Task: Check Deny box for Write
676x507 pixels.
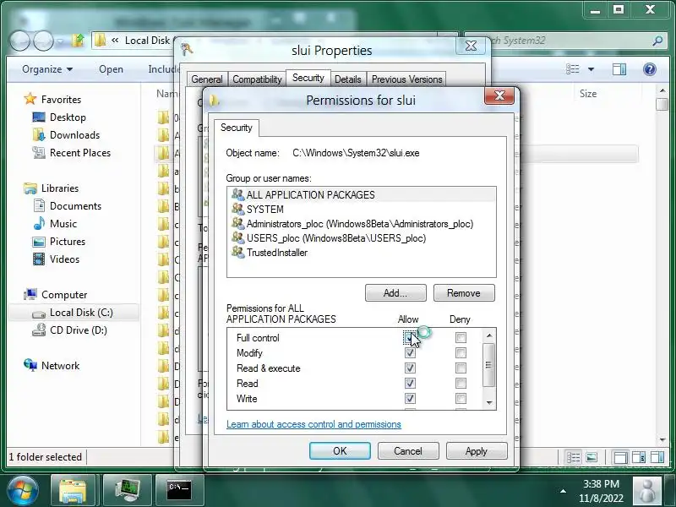Action: 461,398
